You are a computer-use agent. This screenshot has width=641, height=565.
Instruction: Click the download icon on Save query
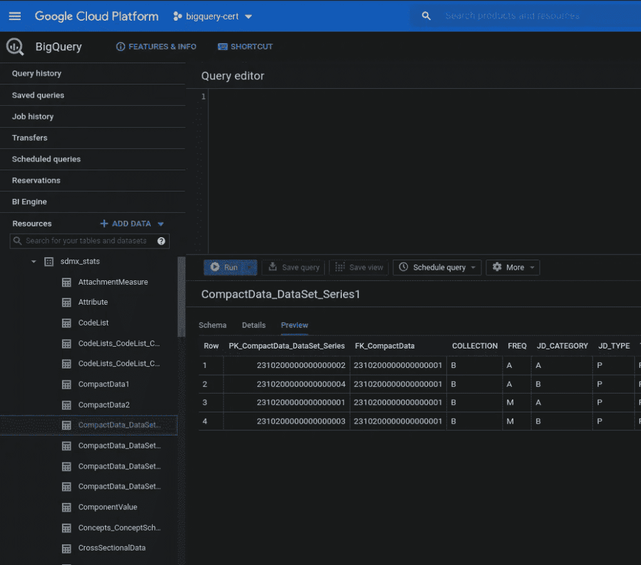(x=273, y=267)
